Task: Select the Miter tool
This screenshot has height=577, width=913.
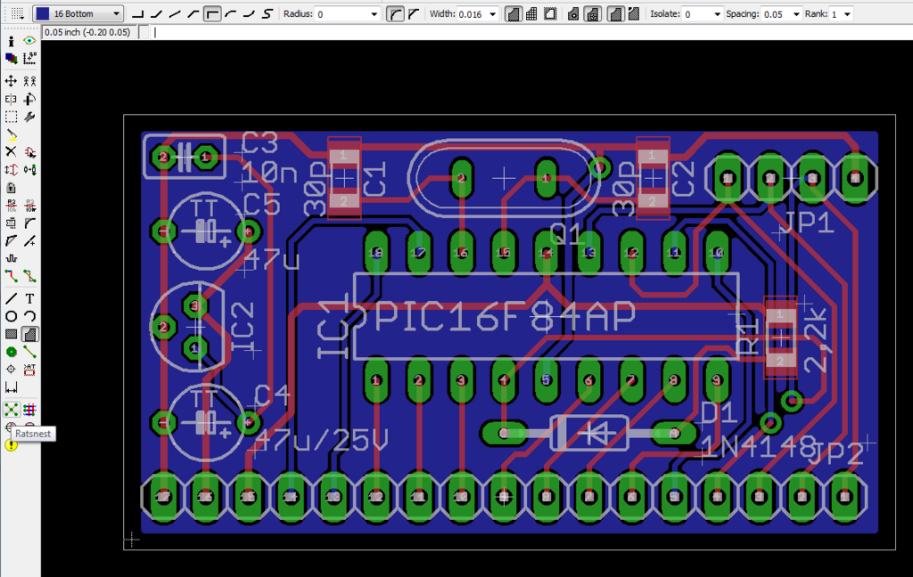Action: click(29, 223)
